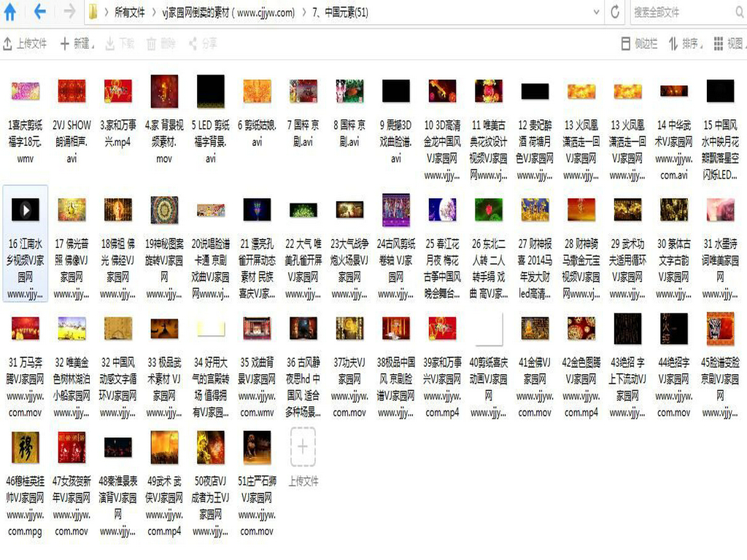Play the selected 16 江南水乡 video thumbnail
This screenshot has width=747, height=560.
point(25,210)
